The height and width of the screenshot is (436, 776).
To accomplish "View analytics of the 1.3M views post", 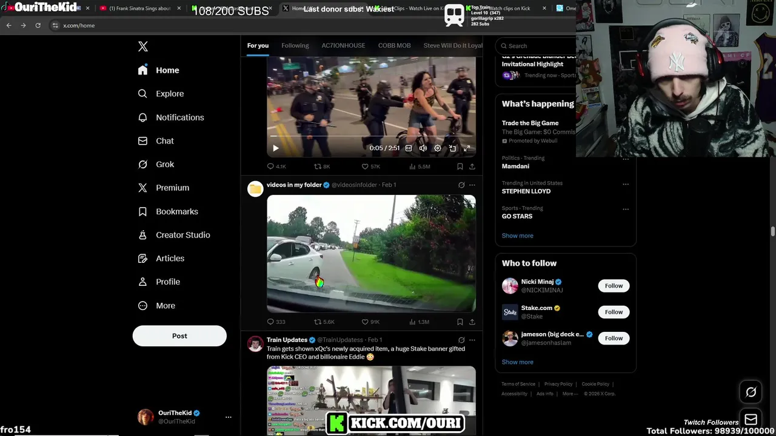I will pos(420,322).
